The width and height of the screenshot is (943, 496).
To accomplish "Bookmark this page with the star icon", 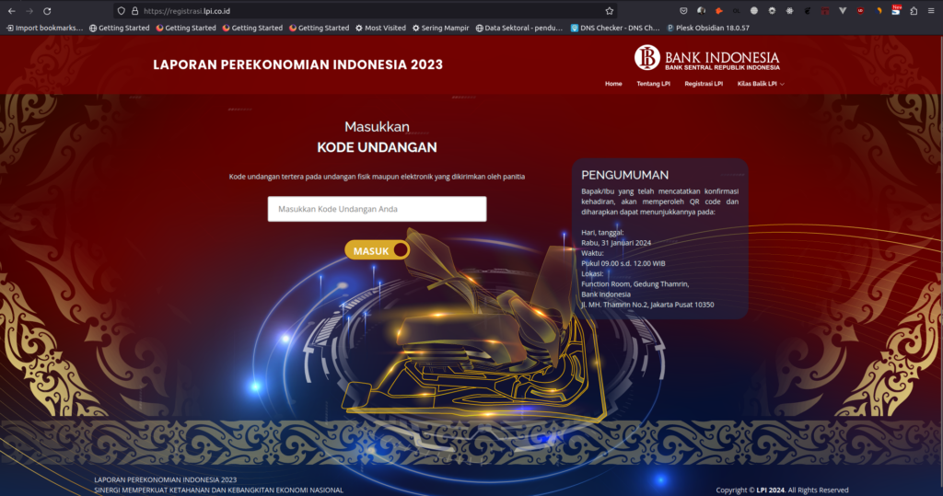I will [610, 11].
